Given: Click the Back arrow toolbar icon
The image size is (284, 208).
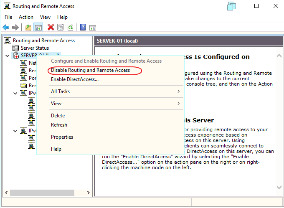Looking at the screenshot, I should (x=6, y=27).
